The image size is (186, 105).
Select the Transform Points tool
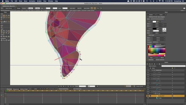(x=4, y=15)
